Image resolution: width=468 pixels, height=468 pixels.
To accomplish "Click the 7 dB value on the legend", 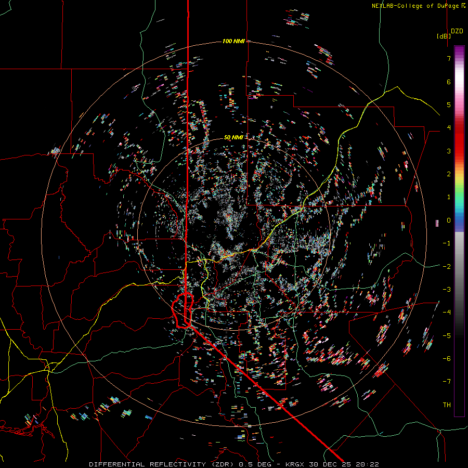I will [x=449, y=58].
